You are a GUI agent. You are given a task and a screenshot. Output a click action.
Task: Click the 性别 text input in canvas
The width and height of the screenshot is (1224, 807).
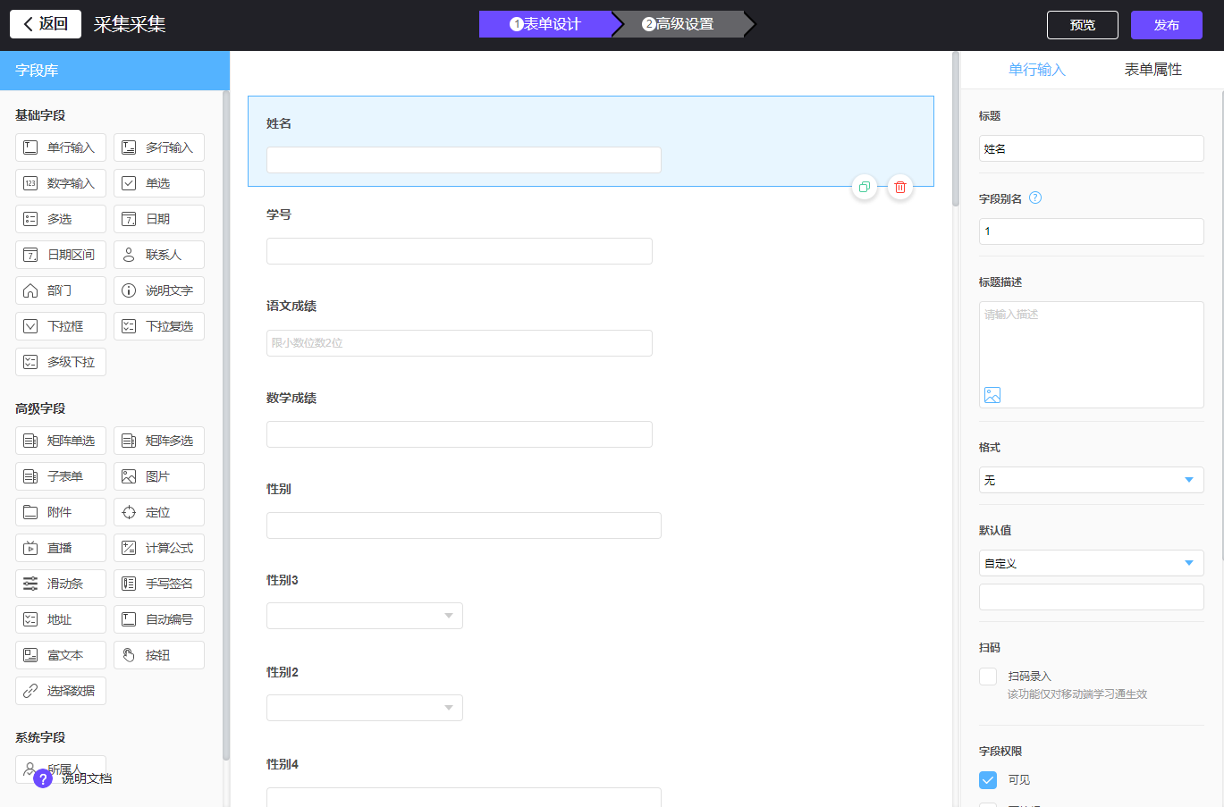point(464,525)
